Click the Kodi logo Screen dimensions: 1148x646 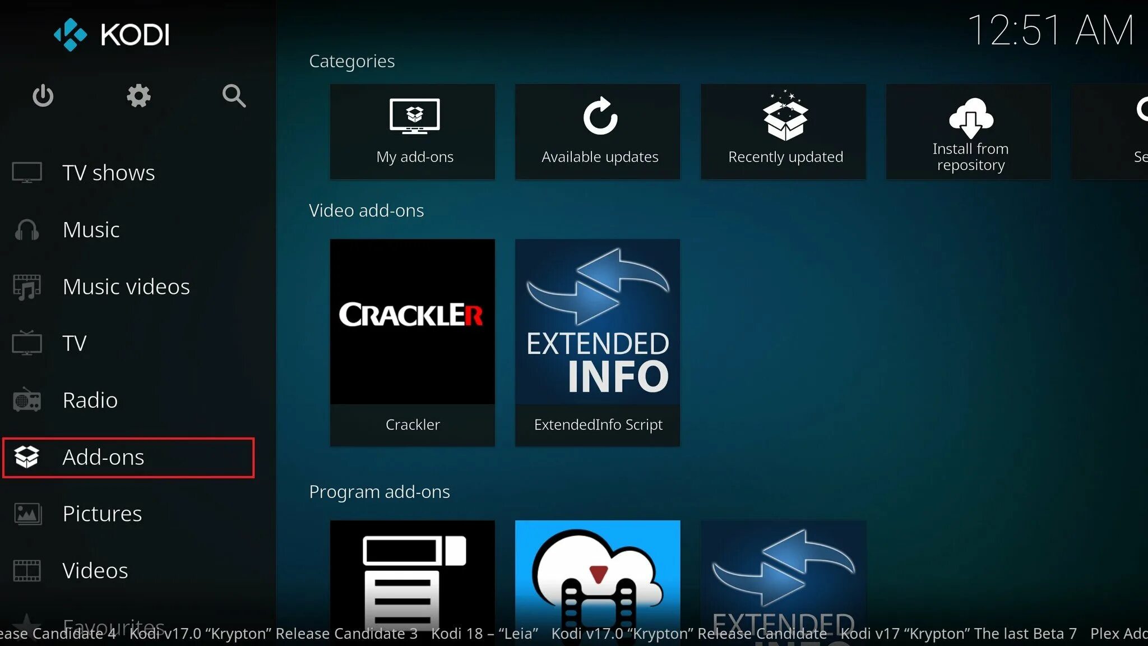112,35
